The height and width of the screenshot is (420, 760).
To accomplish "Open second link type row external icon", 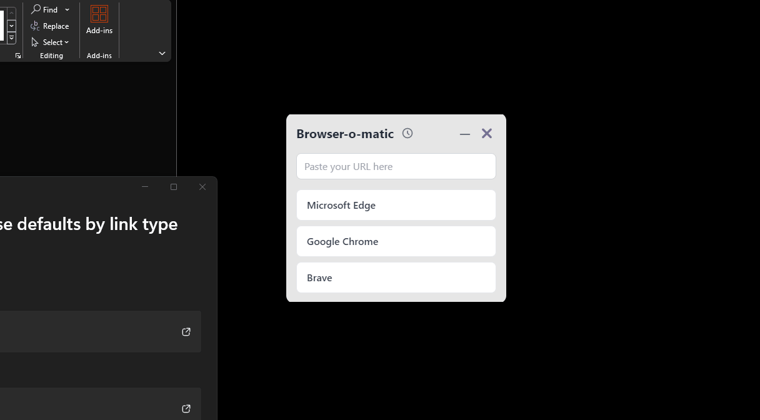I will coord(186,409).
